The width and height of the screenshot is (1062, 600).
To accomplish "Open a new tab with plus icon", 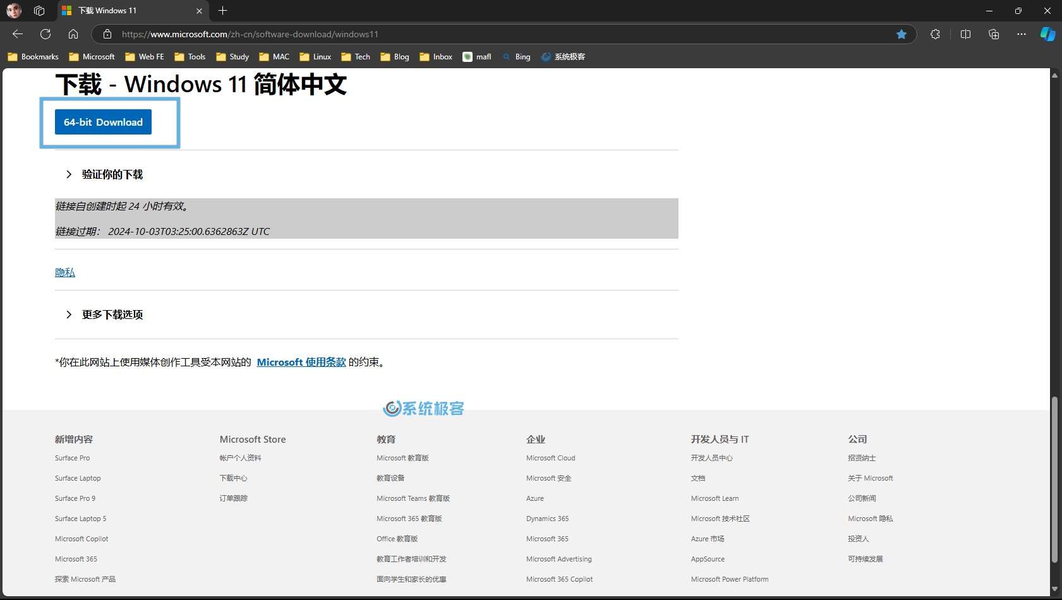I will pos(222,11).
